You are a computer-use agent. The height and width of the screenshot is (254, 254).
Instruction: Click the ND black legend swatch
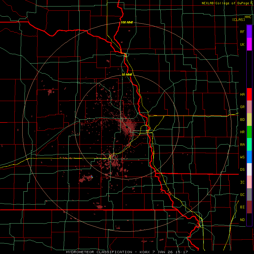tap(249, 220)
